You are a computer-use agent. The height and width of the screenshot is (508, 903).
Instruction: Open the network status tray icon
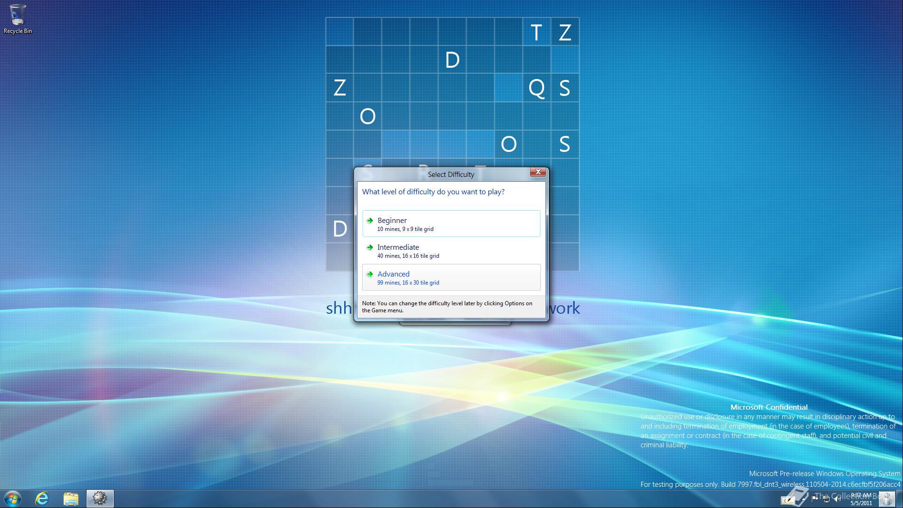point(826,499)
